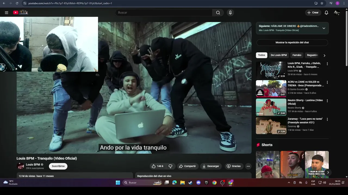Viewport: 348px width, 195px height.
Task: Open Microsoft Edge from the taskbar
Action: [175, 183]
